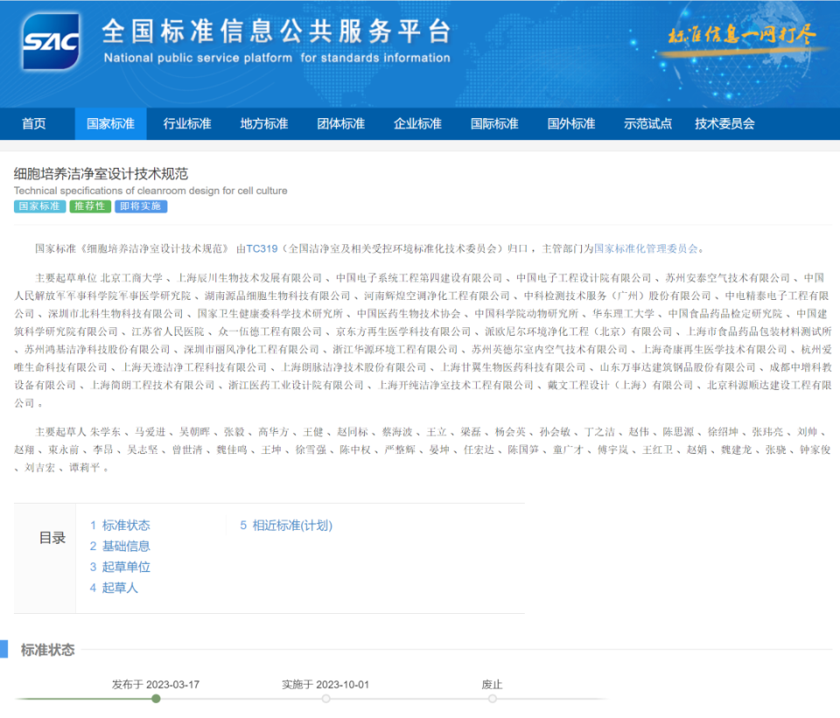Image resolution: width=840 pixels, height=718 pixels.
Task: Open the 企业标准 tab
Action: (x=417, y=123)
